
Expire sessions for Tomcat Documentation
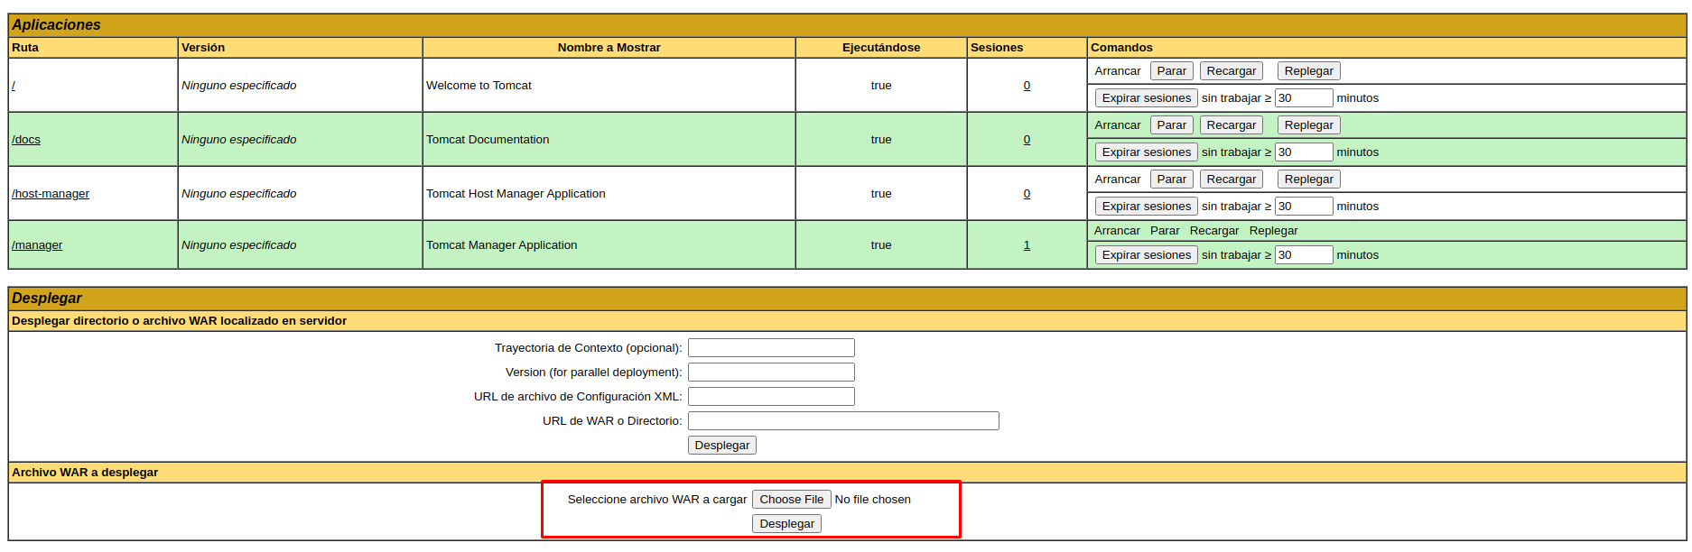pyautogui.click(x=1147, y=152)
